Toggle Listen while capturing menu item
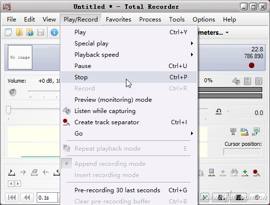Image resolution: width=270 pixels, height=205 pixels. (129, 111)
